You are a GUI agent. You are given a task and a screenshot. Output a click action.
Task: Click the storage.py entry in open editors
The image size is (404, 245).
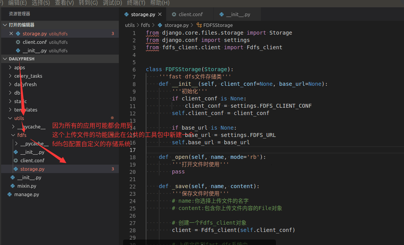60,33
